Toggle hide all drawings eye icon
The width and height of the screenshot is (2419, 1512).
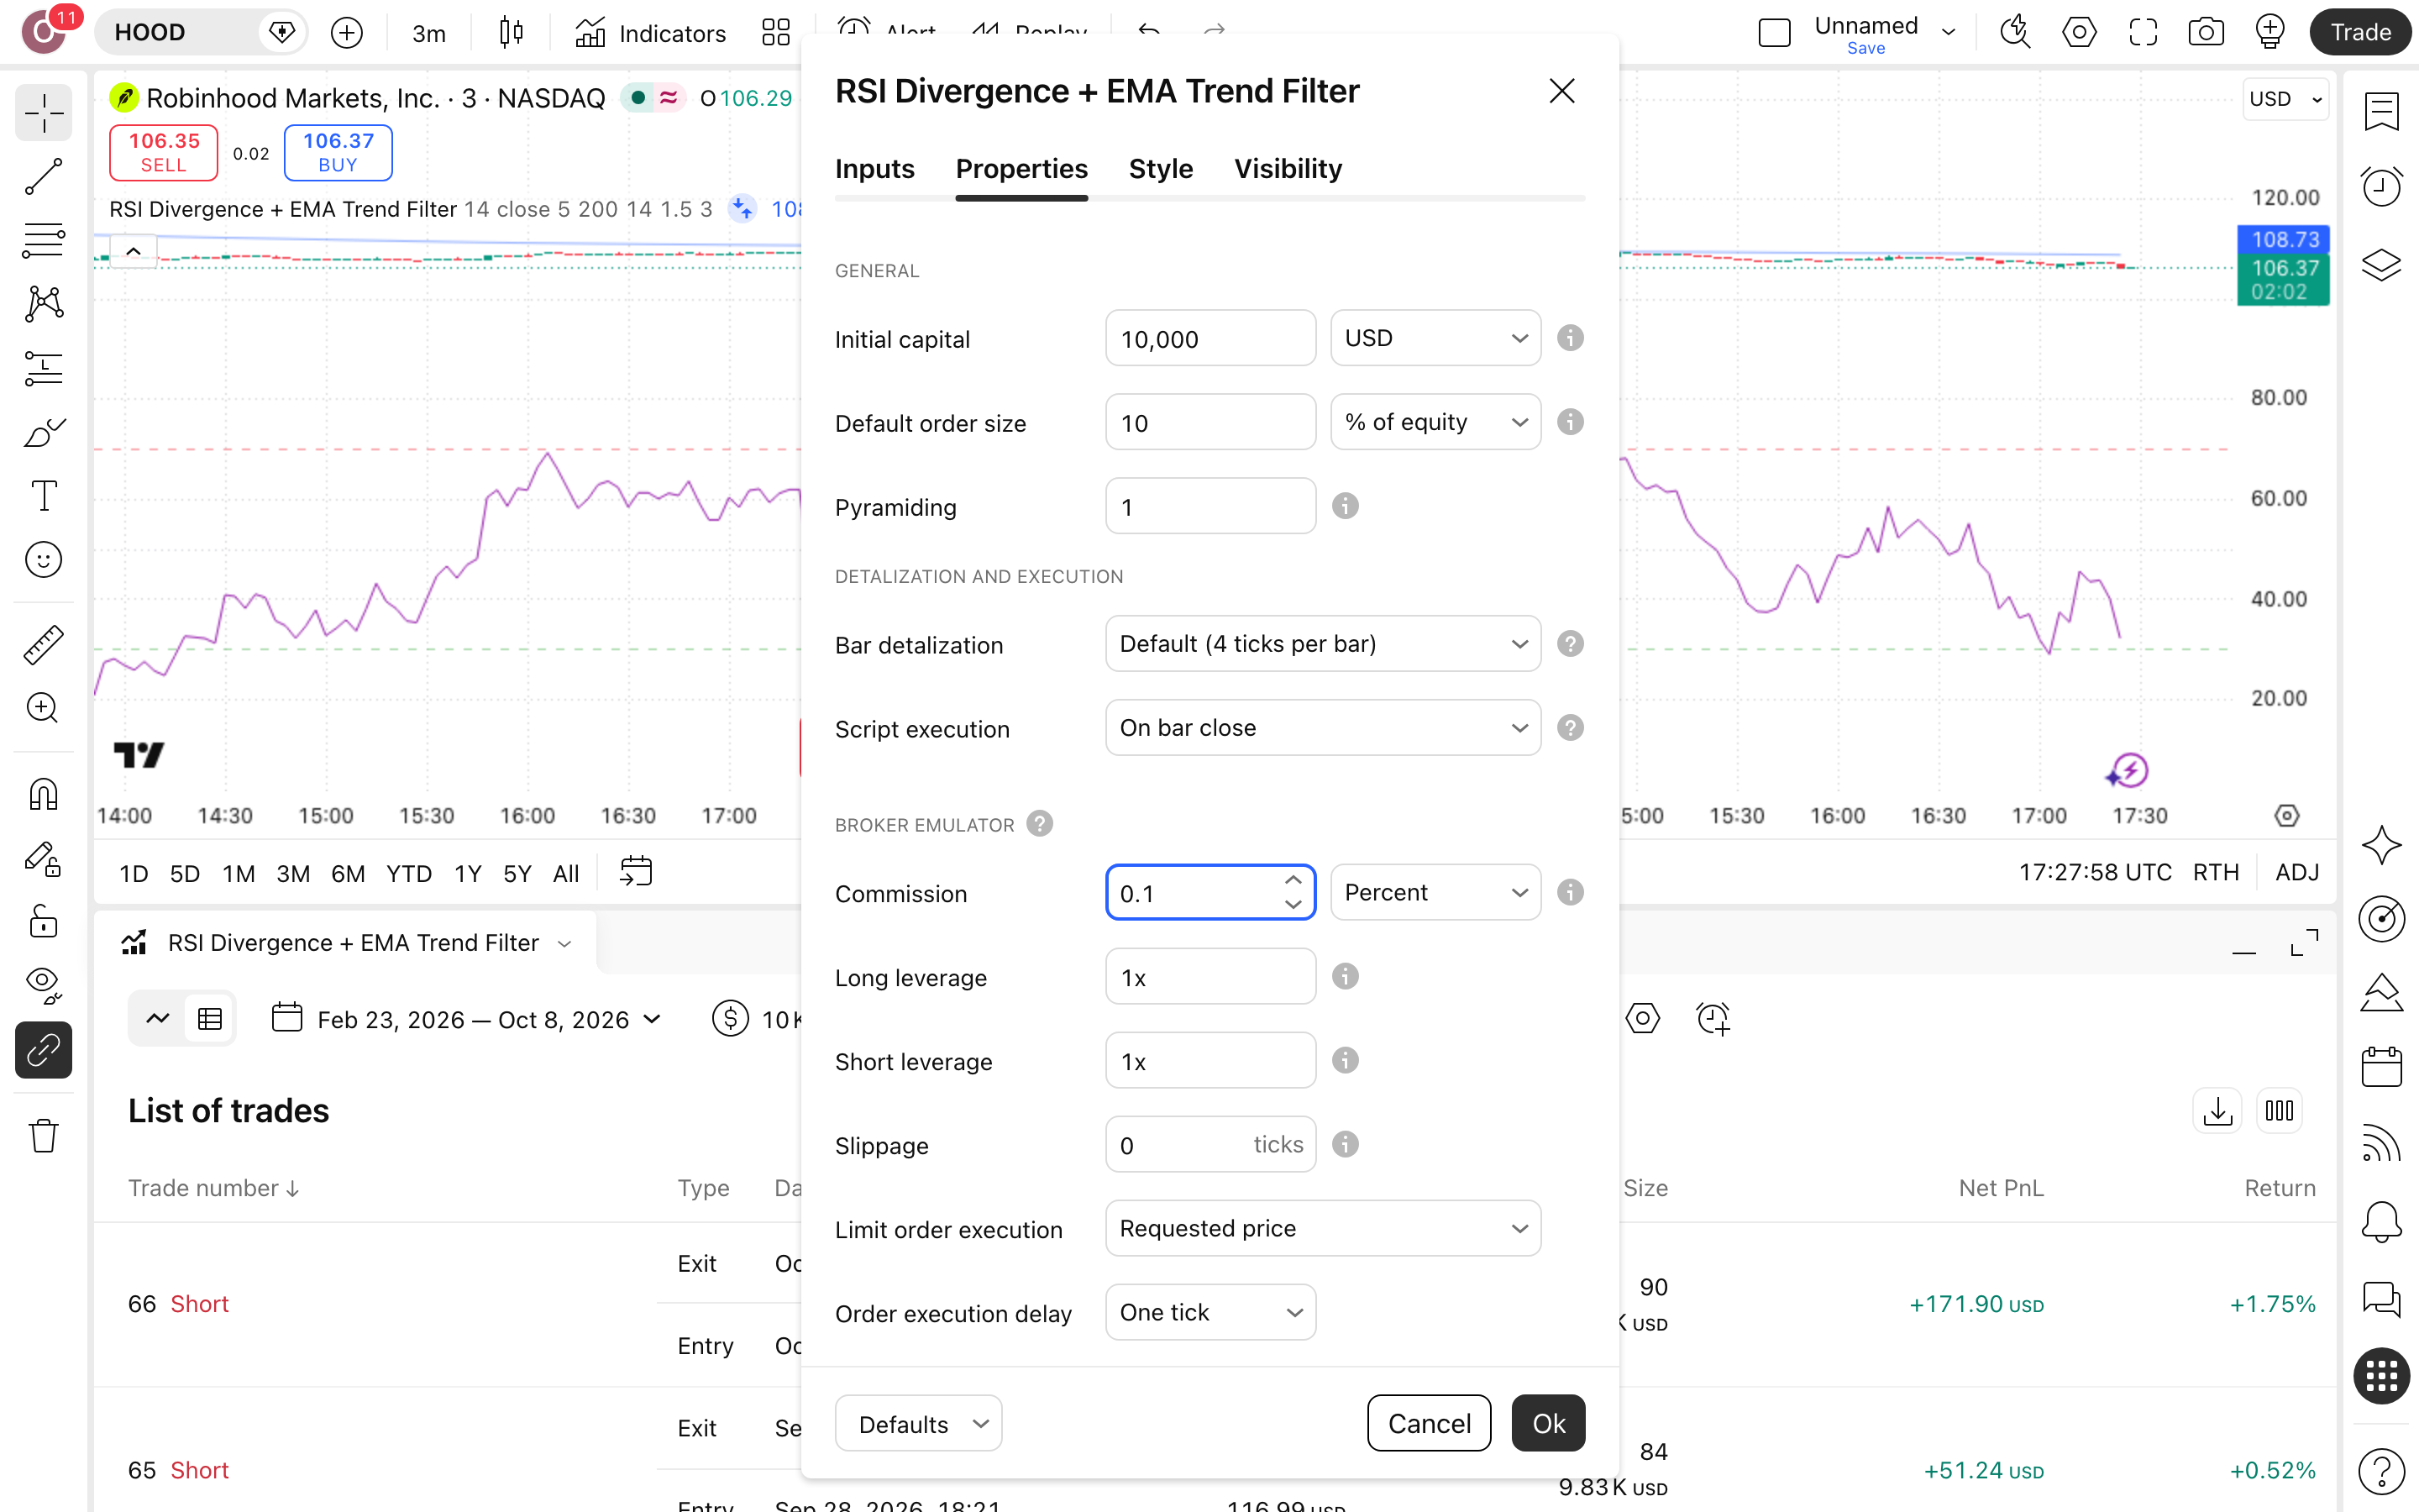pyautogui.click(x=43, y=986)
